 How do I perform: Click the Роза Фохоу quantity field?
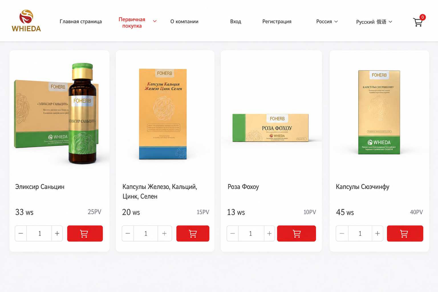pos(251,234)
